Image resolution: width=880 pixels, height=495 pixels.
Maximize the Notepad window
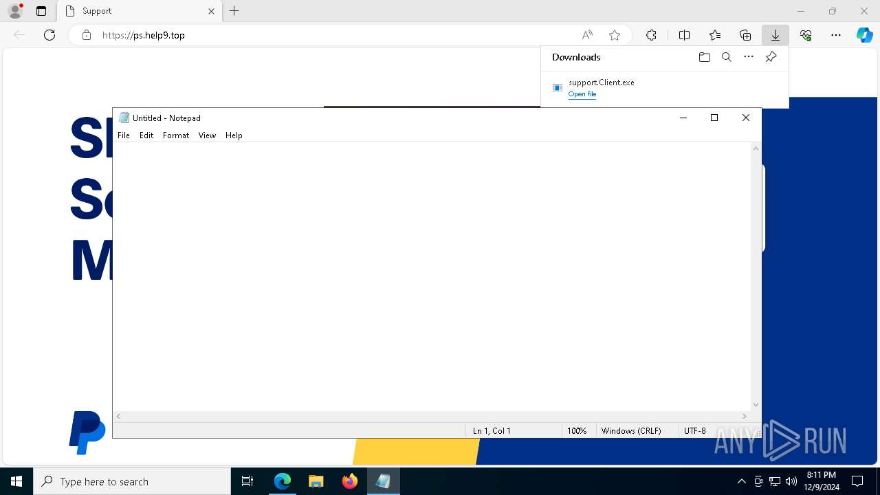[x=714, y=118]
